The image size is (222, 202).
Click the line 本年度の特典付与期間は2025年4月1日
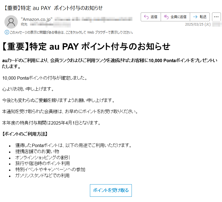[x=51, y=123]
